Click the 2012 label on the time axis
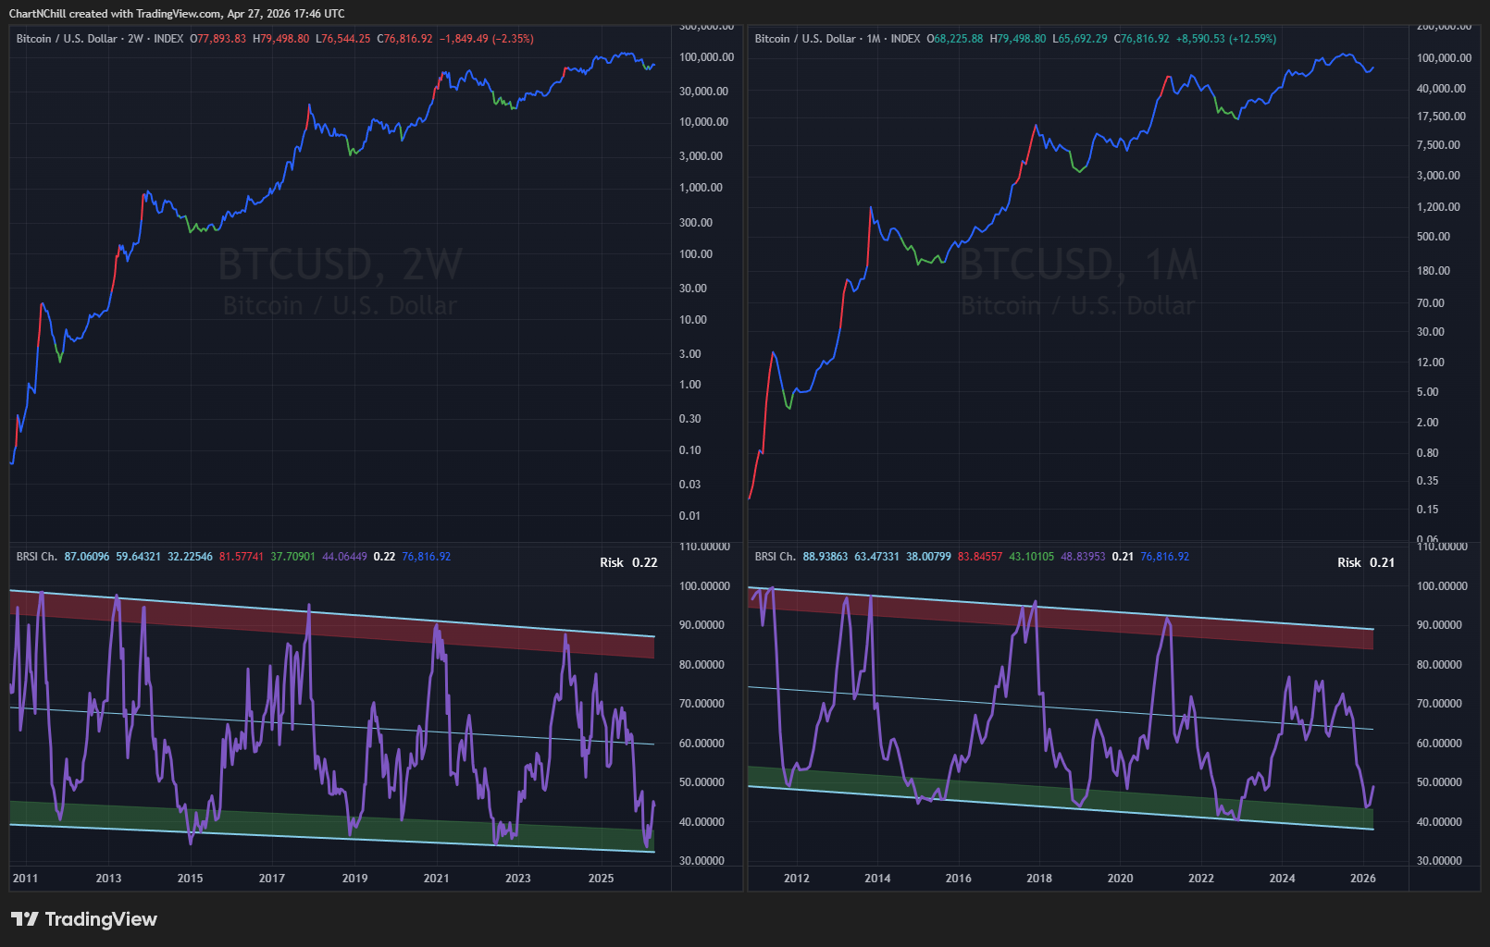1490x947 pixels. 797,879
